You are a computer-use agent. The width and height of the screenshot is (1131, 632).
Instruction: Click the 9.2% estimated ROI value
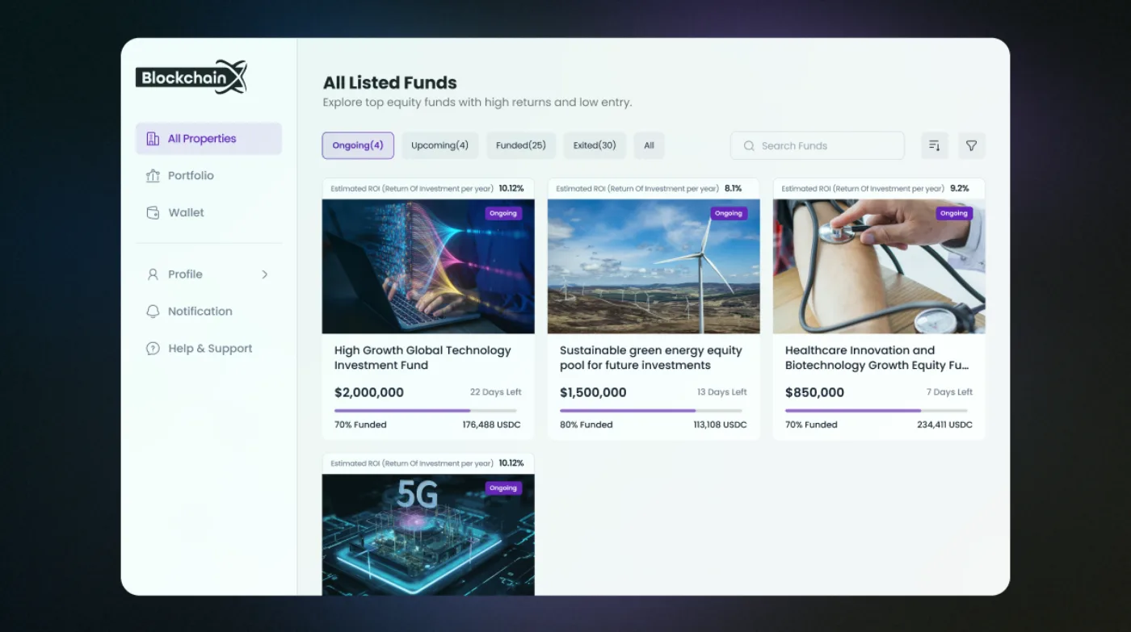coord(959,188)
